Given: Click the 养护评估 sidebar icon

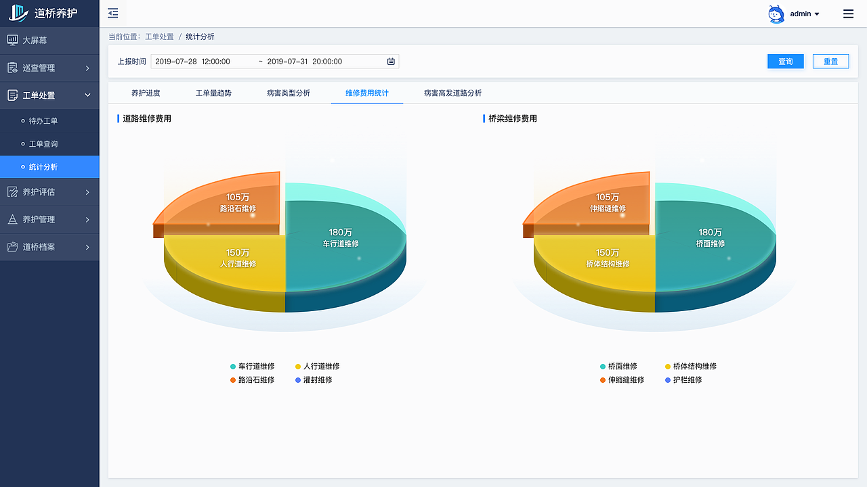Looking at the screenshot, I should (12, 191).
